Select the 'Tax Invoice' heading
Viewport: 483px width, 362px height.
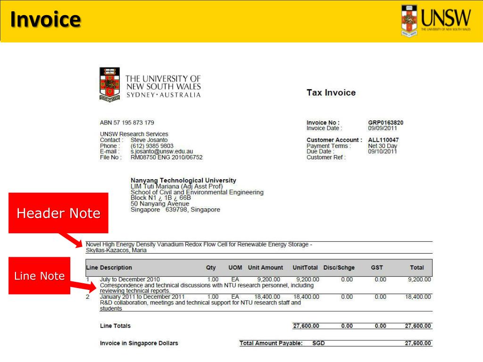(x=331, y=93)
